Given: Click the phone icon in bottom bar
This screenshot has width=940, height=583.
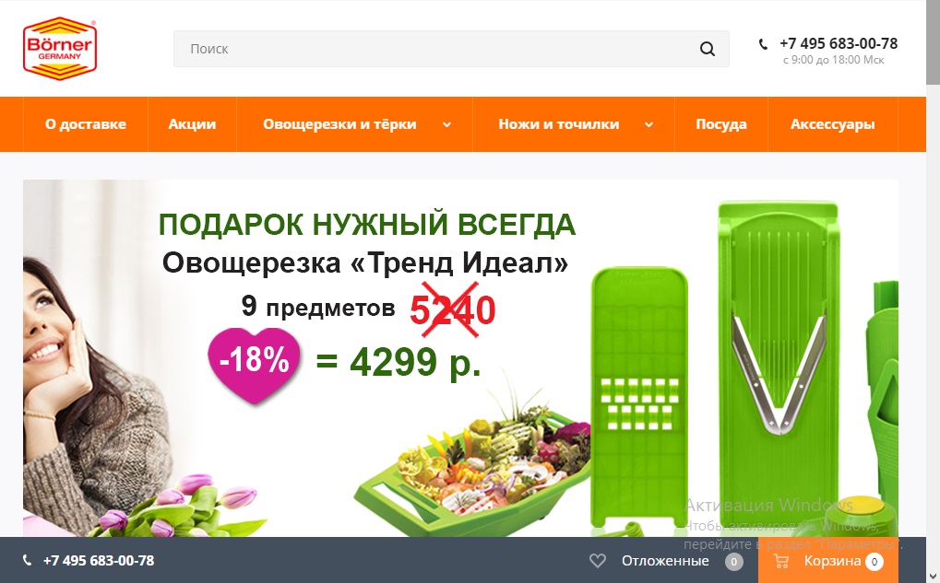Looking at the screenshot, I should [x=27, y=560].
